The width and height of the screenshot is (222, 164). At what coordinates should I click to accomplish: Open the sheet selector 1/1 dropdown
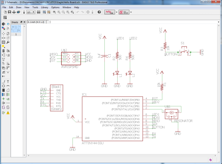click(x=31, y=12)
